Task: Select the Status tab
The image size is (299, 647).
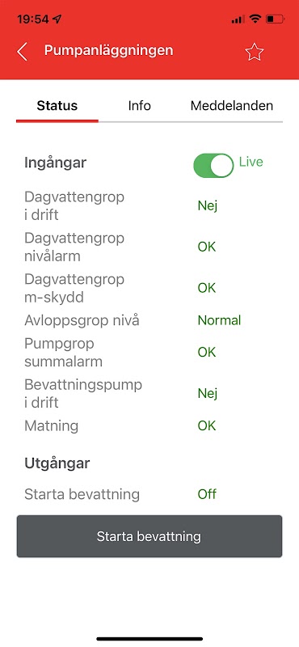Action: 57,106
